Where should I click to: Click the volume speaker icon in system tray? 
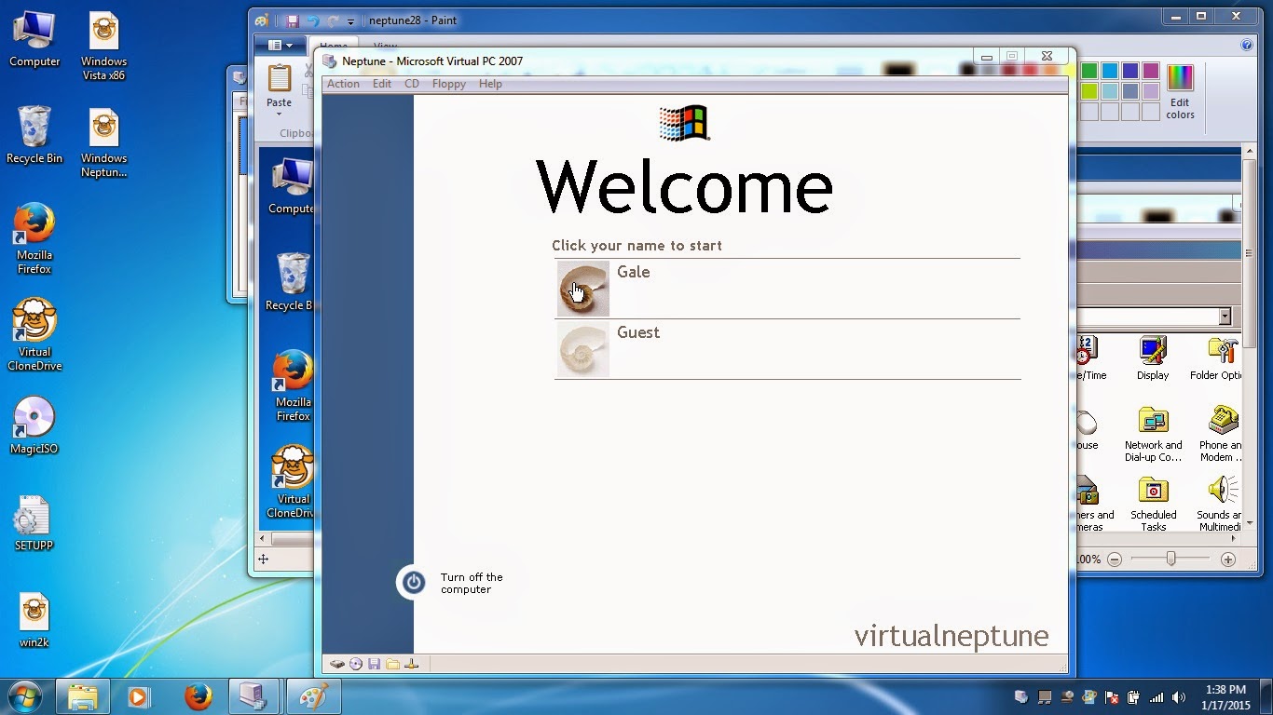(x=1179, y=697)
